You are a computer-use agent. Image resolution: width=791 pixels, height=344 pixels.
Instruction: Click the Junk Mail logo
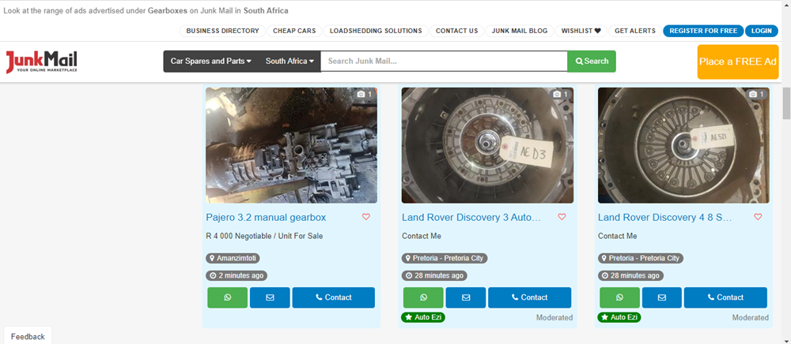42,62
